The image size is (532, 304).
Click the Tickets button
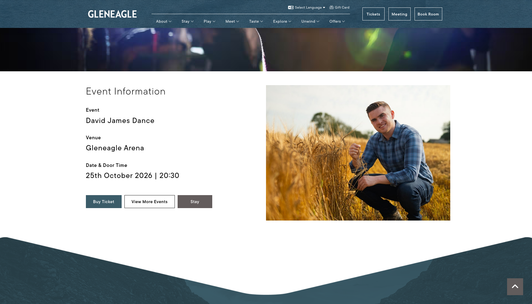(x=373, y=14)
